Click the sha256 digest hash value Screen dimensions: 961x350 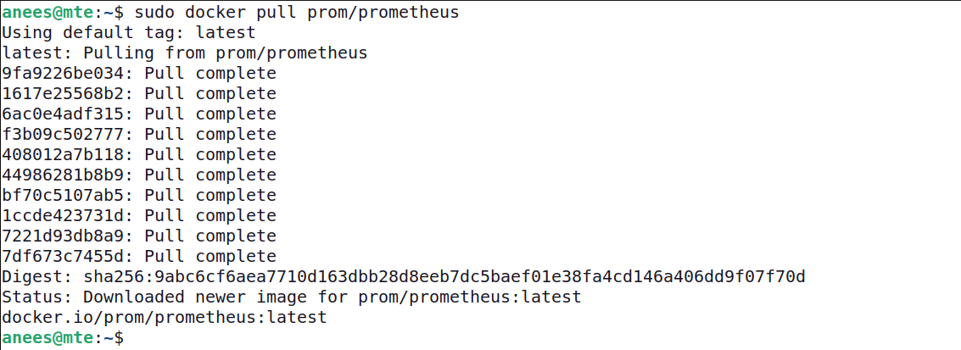click(444, 276)
